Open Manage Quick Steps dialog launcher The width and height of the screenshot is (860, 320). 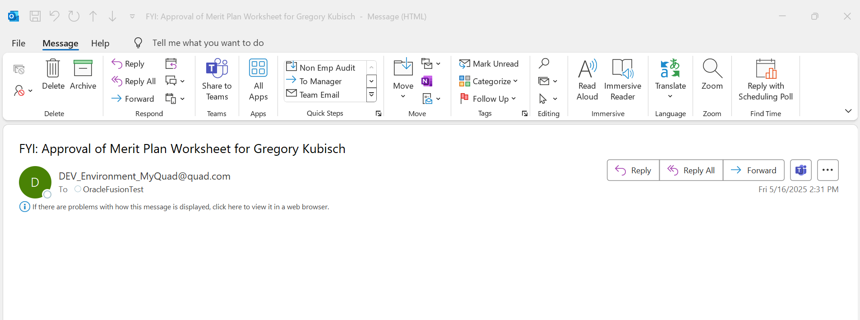(x=379, y=113)
